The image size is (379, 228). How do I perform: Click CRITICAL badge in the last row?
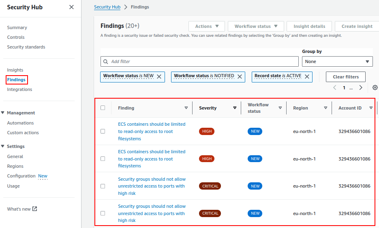210,213
